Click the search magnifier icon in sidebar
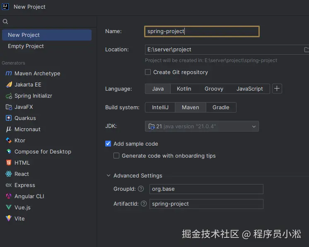 click(5, 22)
